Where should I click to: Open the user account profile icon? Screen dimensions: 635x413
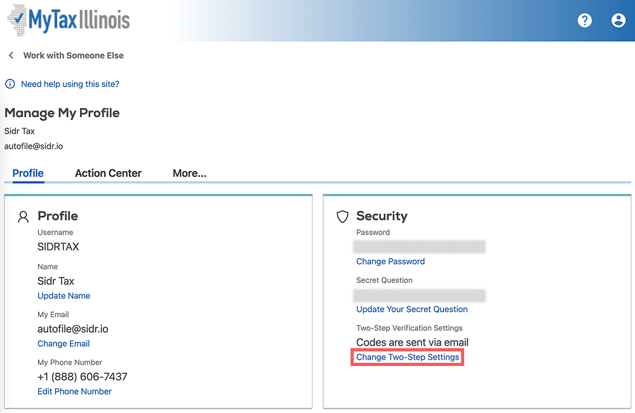pos(618,20)
